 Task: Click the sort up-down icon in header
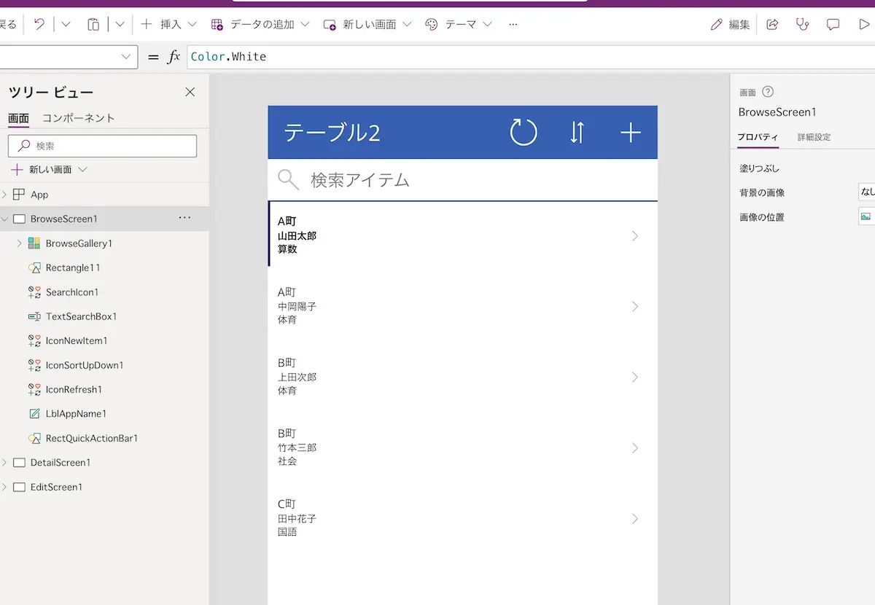(x=577, y=133)
